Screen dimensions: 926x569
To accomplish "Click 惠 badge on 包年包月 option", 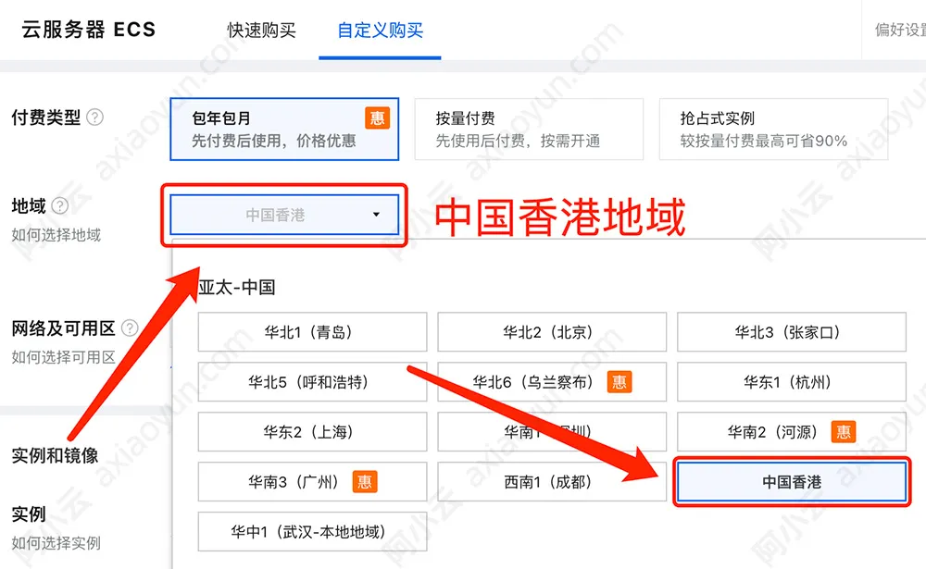I will (377, 118).
